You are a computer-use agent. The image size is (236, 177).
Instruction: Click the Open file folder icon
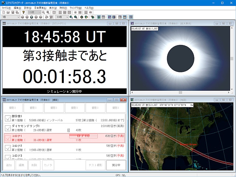[x=8, y=12]
